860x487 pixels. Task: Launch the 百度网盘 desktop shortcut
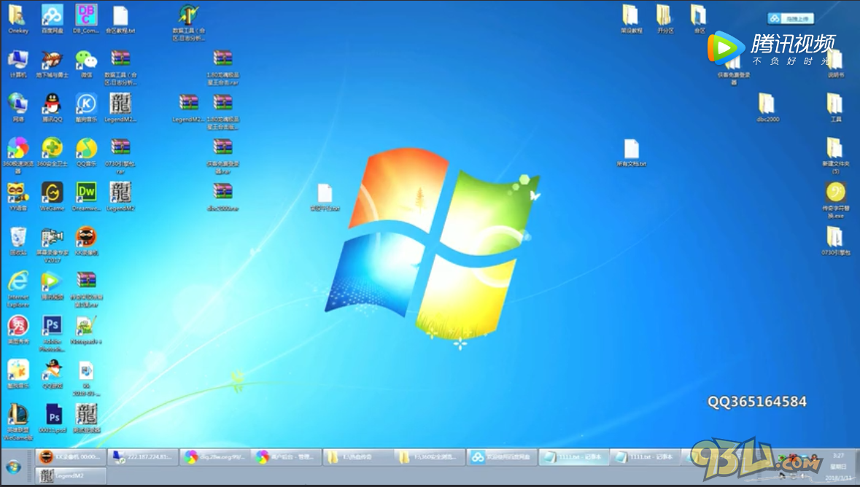(52, 19)
